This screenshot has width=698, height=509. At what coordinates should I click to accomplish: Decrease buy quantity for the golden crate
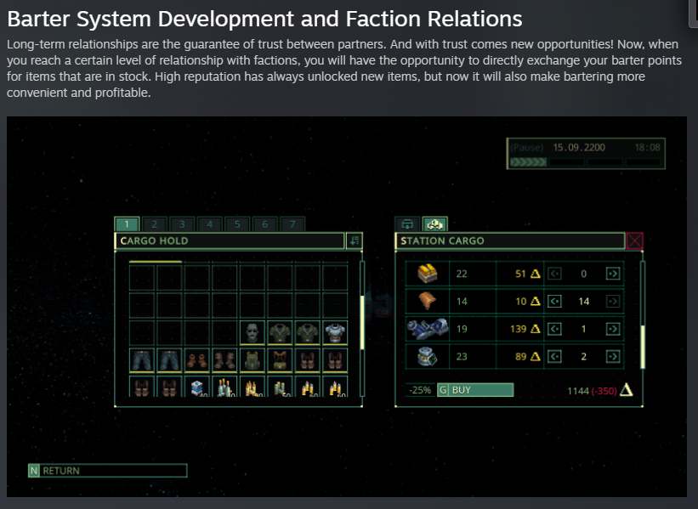point(554,274)
